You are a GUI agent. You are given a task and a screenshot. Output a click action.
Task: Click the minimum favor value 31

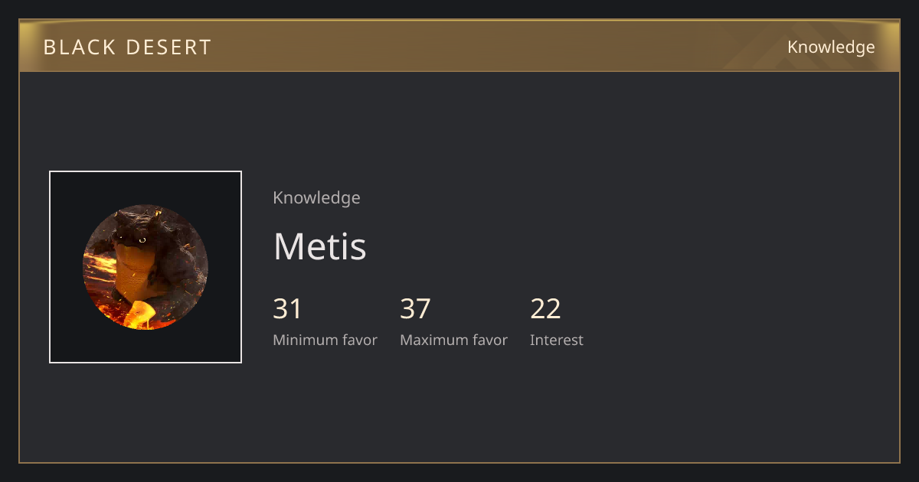click(288, 309)
